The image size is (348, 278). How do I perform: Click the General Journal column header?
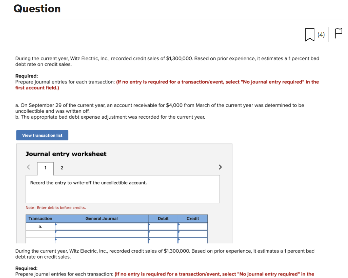101,219
